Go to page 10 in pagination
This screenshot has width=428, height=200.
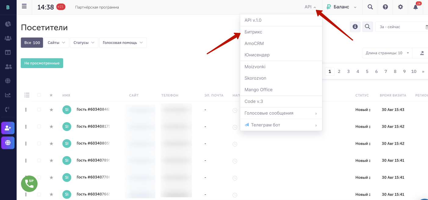click(414, 71)
